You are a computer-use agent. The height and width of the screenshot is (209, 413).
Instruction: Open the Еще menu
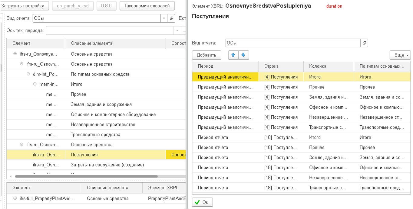pyautogui.click(x=400, y=55)
